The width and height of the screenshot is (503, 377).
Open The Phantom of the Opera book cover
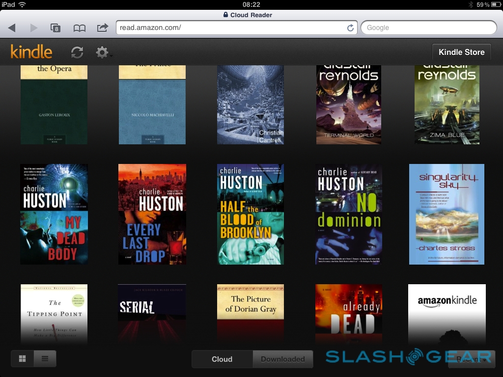(x=54, y=105)
